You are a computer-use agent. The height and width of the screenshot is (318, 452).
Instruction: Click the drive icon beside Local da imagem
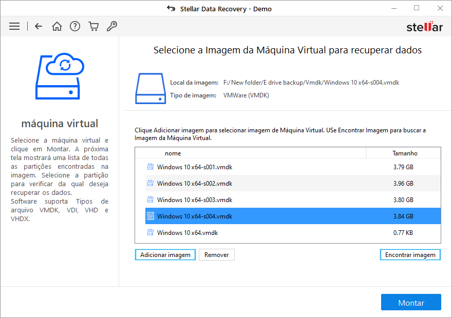150,88
